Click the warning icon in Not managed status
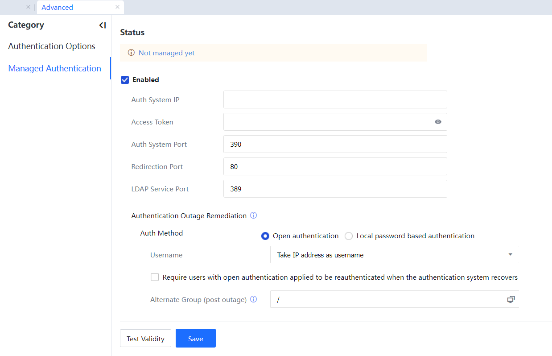Screen dimensions: 552x356 coord(131,53)
